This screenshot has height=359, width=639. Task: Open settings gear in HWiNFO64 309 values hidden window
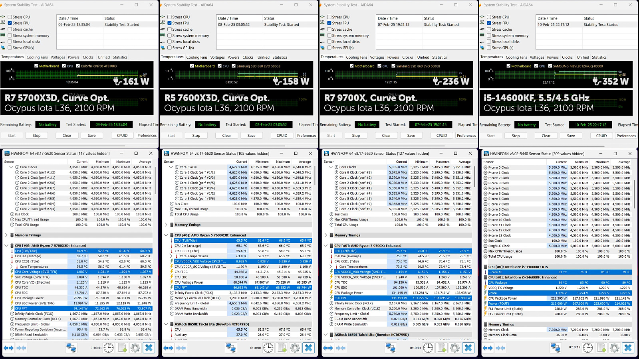tap(615, 348)
